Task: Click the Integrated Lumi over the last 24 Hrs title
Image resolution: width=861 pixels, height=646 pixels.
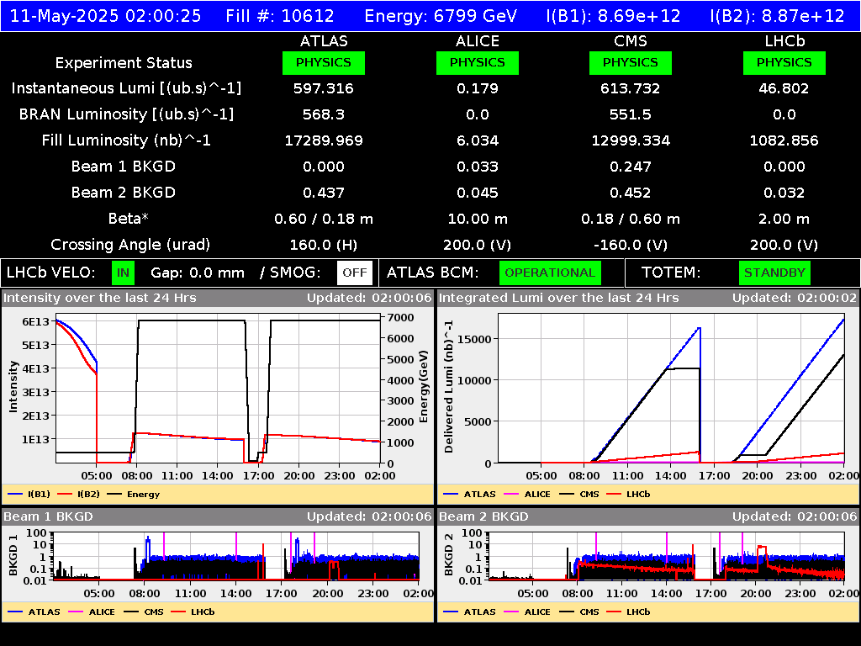Action: point(558,298)
